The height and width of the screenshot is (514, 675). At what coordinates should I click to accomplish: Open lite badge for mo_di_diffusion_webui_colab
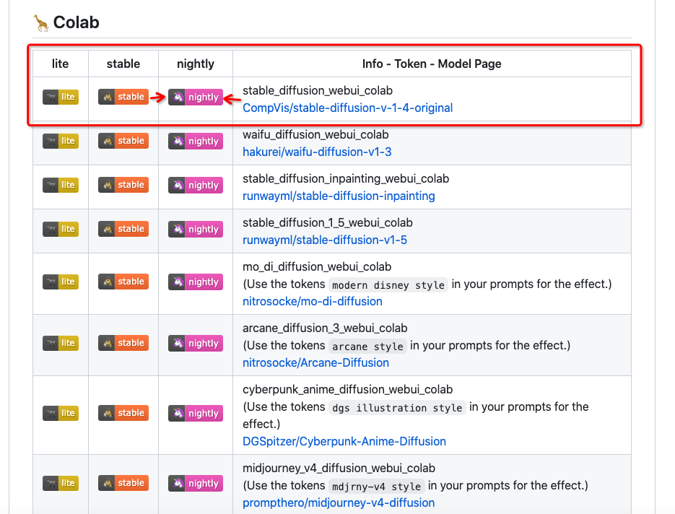click(x=61, y=282)
